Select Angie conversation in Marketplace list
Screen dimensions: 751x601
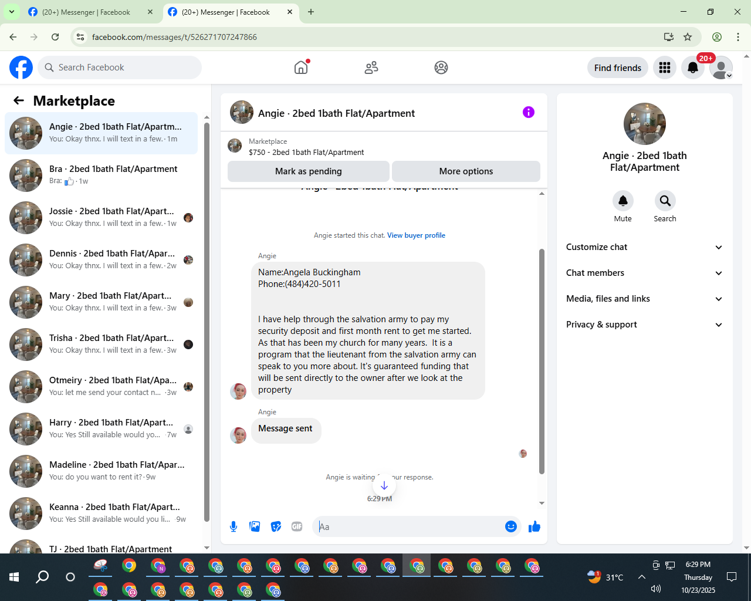point(101,133)
